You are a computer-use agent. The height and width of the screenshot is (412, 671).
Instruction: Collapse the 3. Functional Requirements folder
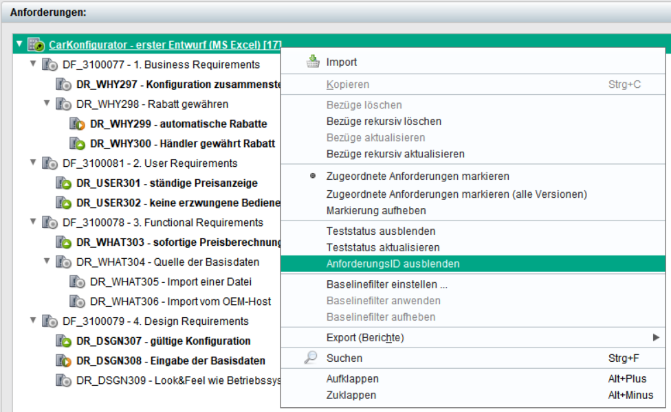click(x=33, y=222)
